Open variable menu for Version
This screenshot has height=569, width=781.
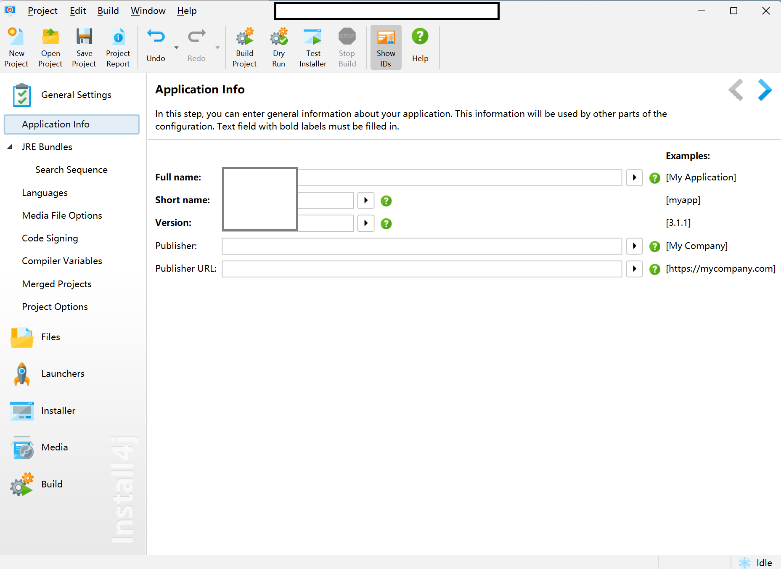pos(366,223)
